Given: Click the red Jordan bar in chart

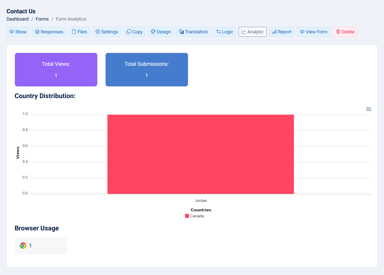Looking at the screenshot, I should point(200,154).
